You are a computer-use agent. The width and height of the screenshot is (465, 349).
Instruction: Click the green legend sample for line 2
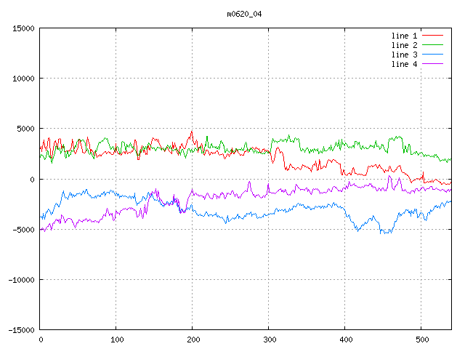tap(432, 45)
